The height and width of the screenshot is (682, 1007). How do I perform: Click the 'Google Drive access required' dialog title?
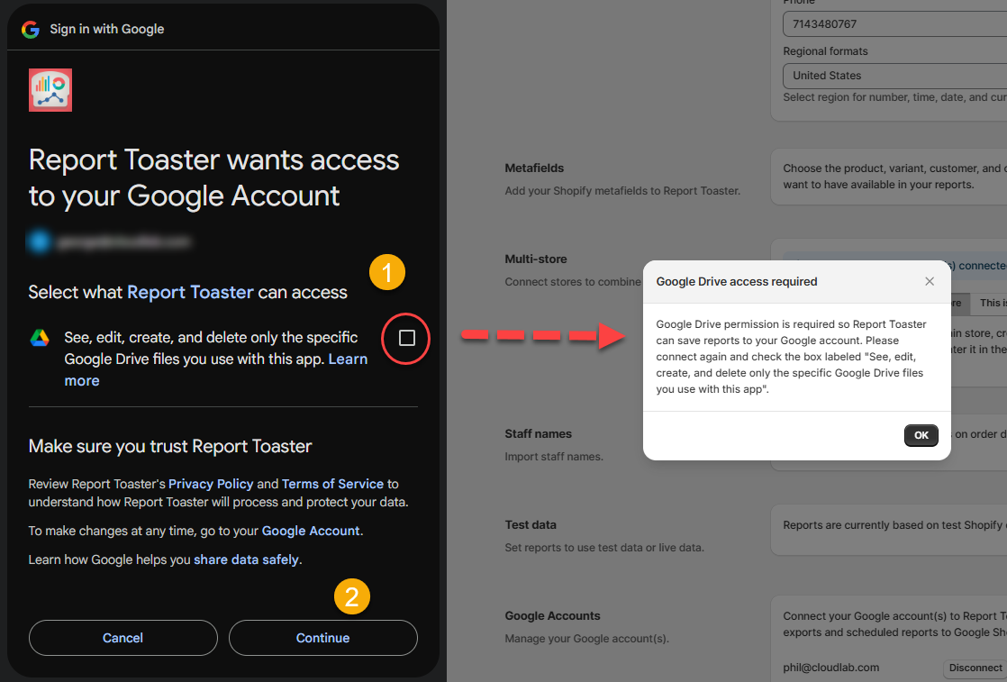pyautogui.click(x=737, y=281)
